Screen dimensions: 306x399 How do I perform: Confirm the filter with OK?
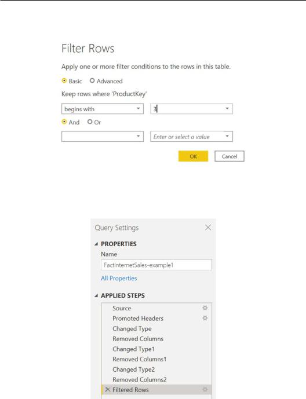pyautogui.click(x=193, y=156)
